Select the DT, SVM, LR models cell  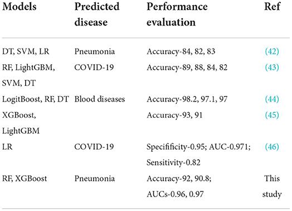[26, 51]
